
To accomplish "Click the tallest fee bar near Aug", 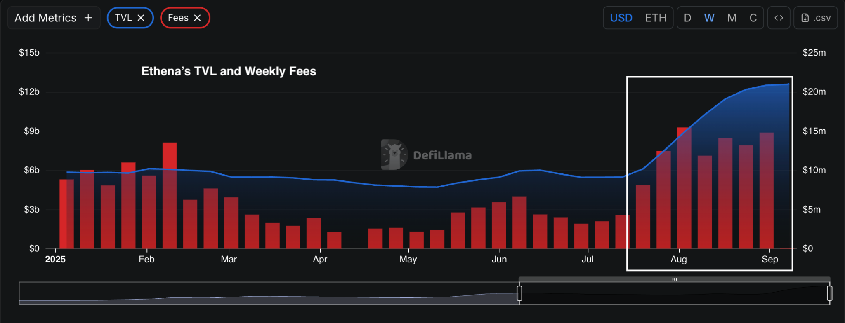I will (684, 188).
